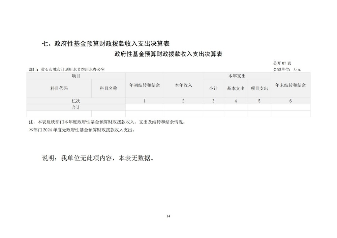Select the 小计 sub-header cell
Screen dimensions: 337x238
point(213,89)
